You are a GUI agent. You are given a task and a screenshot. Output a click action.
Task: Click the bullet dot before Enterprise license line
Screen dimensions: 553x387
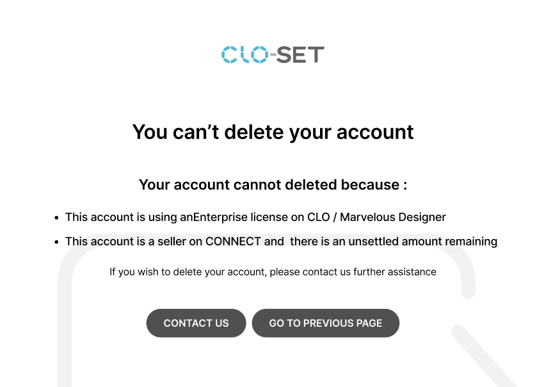pyautogui.click(x=56, y=218)
